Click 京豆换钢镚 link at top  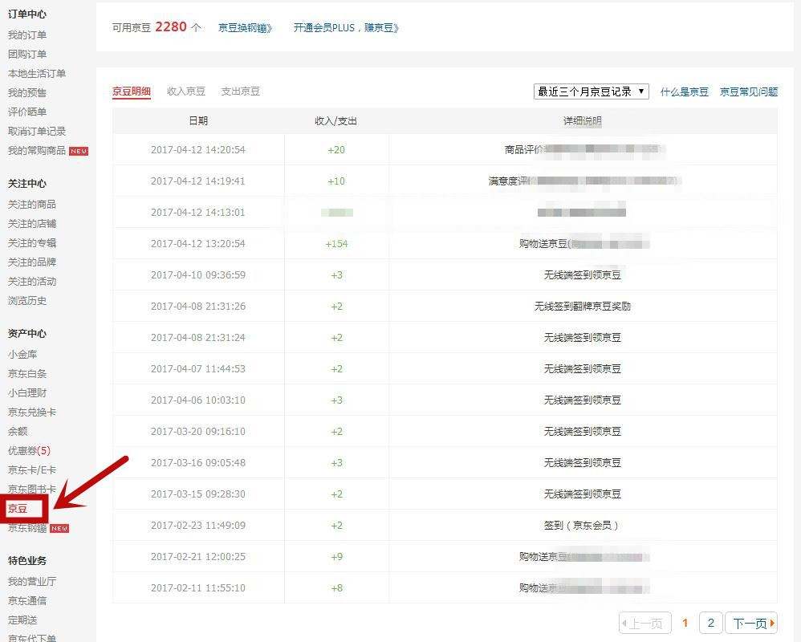pos(246,27)
